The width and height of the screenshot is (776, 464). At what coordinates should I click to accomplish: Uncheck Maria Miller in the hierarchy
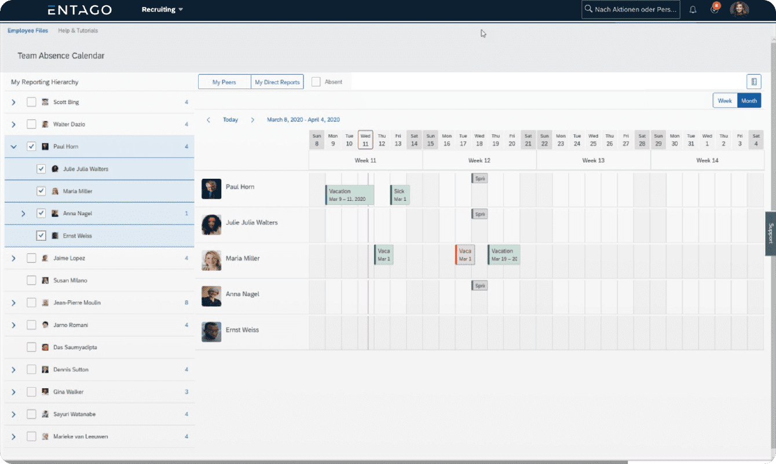41,191
